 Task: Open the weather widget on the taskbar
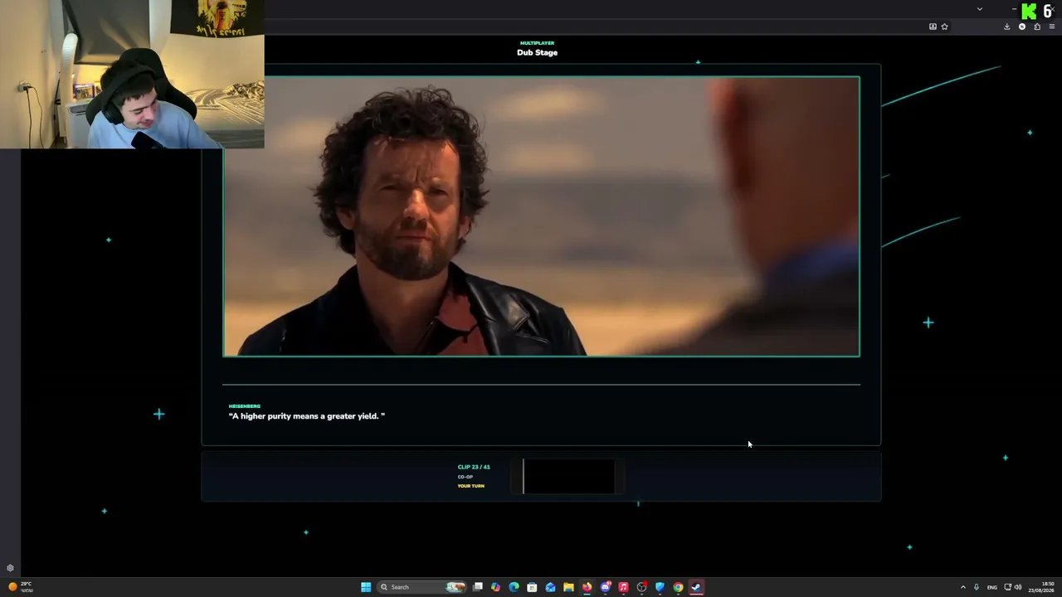(x=20, y=587)
